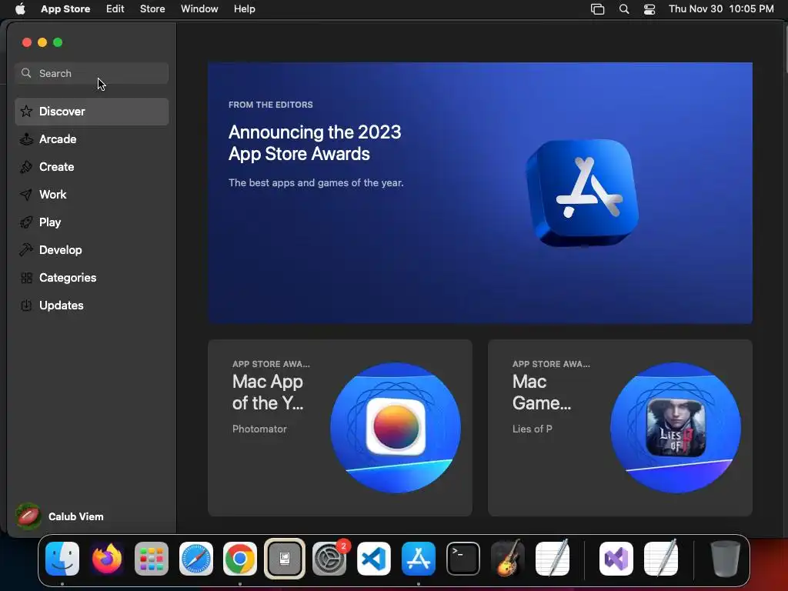Click the Categories grid icon
Viewport: 788px width, 591px height.
[x=26, y=277]
